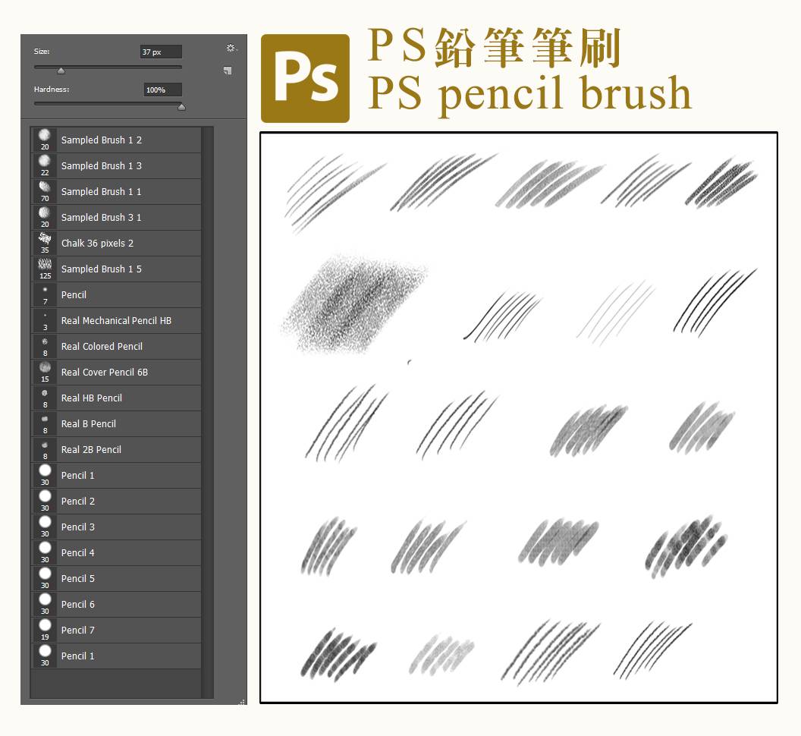The width and height of the screenshot is (801, 736).
Task: Pick the Real Colored Pencil brush thumbnail
Action: point(45,347)
